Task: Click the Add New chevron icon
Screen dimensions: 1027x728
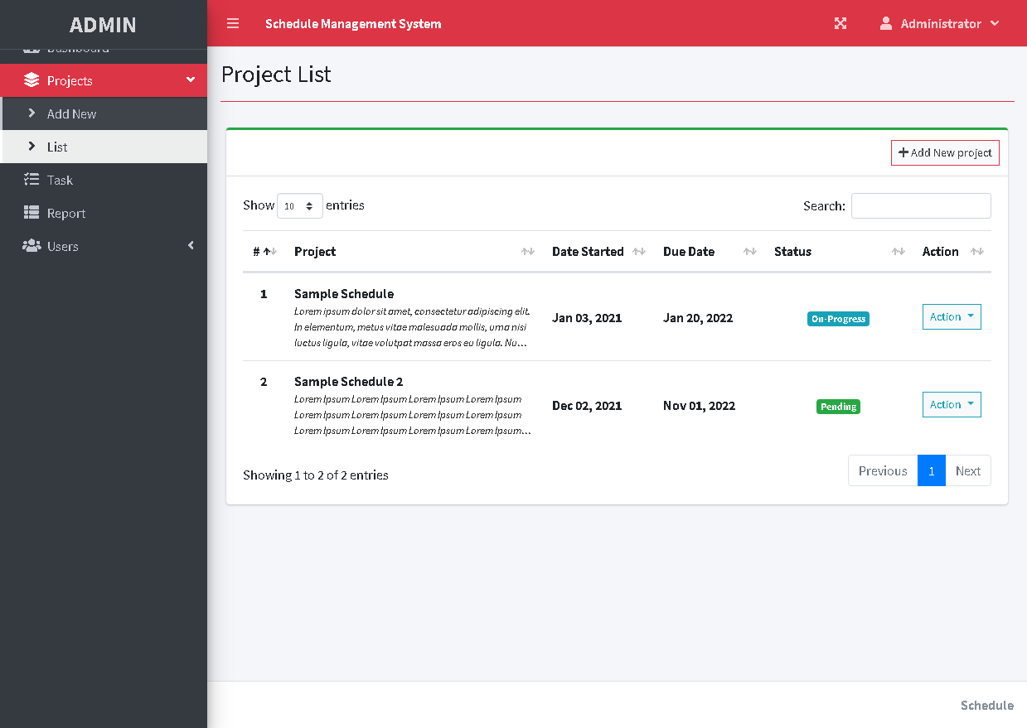Action: pyautogui.click(x=31, y=113)
